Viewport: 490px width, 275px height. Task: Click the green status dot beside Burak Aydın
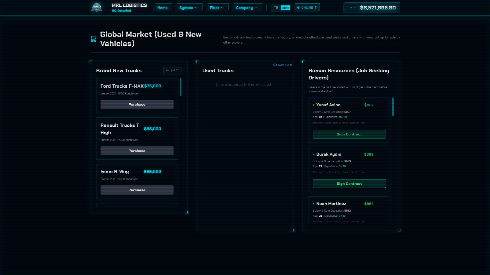(x=314, y=154)
